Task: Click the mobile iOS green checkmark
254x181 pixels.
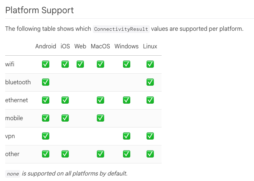Action: (65, 118)
